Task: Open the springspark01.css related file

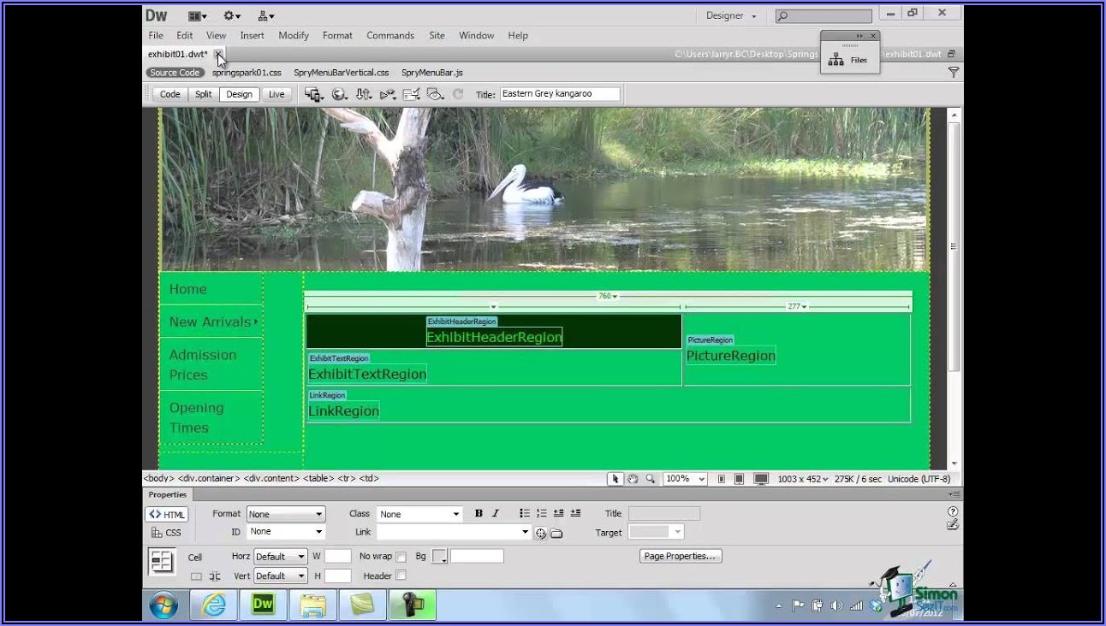Action: (247, 73)
